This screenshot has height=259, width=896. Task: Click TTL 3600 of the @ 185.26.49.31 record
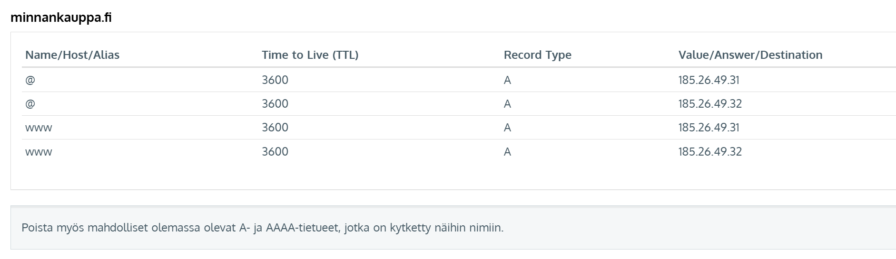[x=275, y=80]
